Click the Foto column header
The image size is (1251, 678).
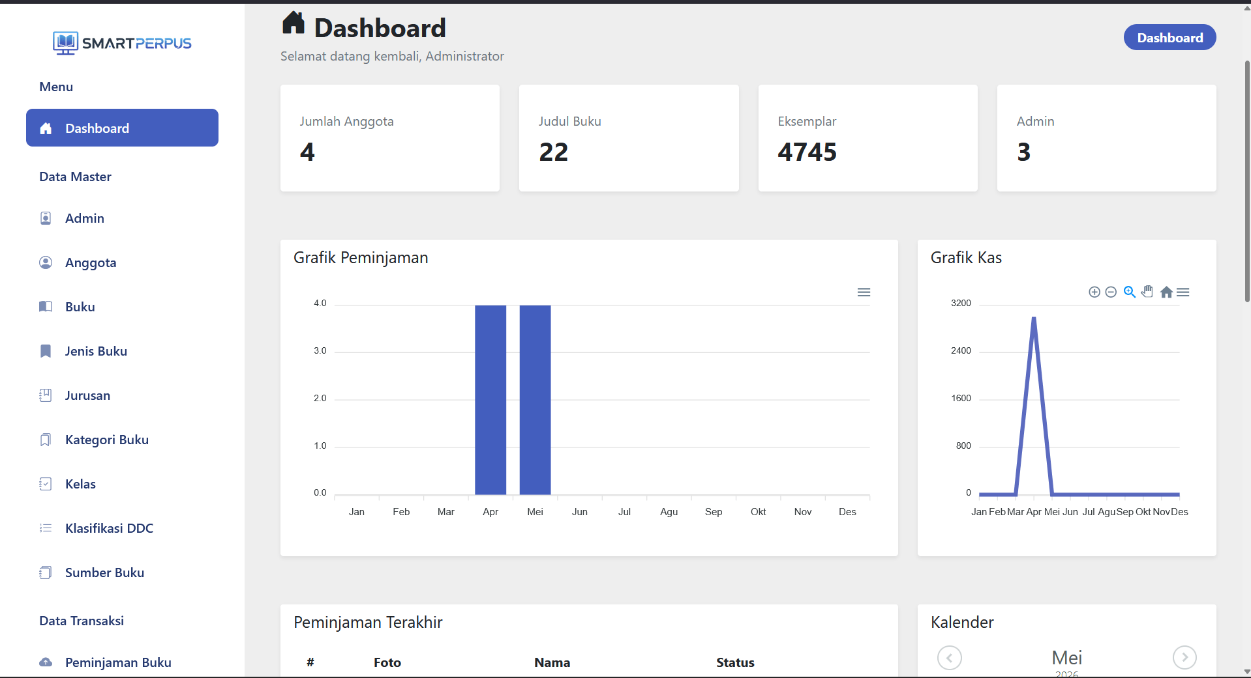[x=387, y=662]
